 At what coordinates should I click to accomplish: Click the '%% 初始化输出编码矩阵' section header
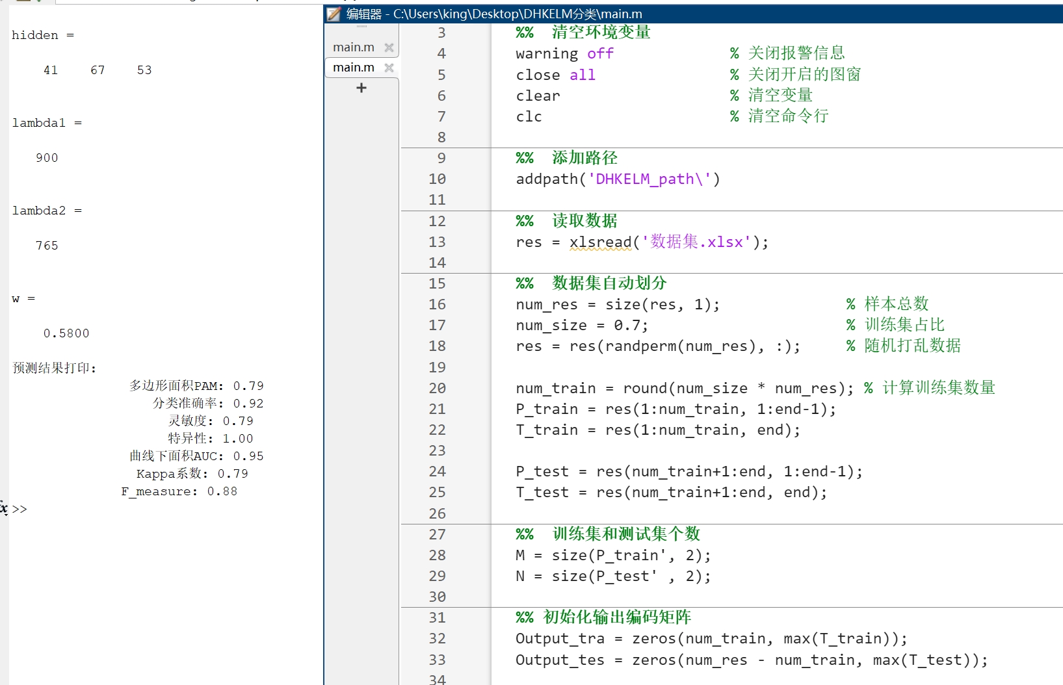(603, 617)
